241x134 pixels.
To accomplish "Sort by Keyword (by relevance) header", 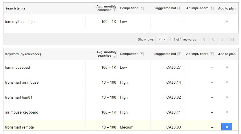I will 23,54.
